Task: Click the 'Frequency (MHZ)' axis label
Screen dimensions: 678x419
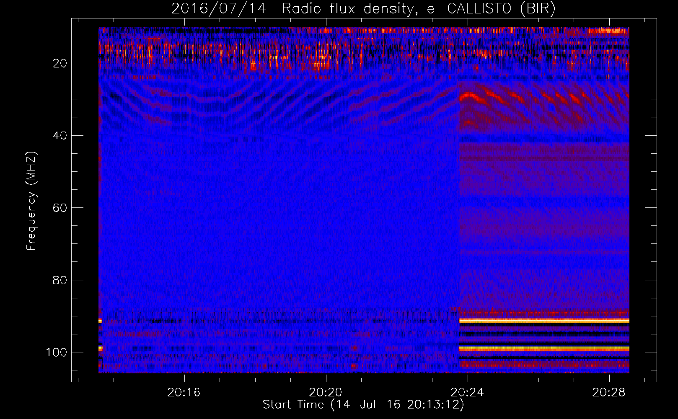Action: 31,201
